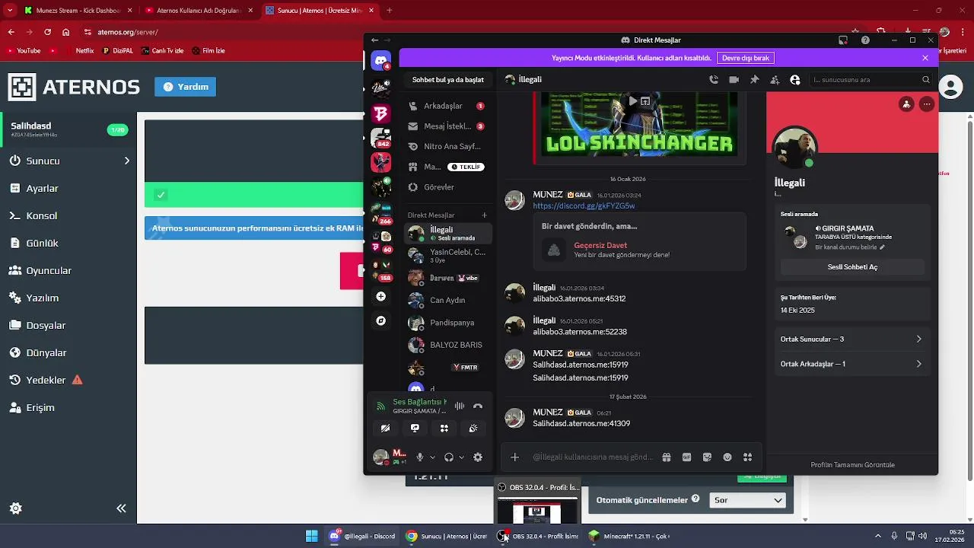Expand microphone input options arrow

[432, 457]
